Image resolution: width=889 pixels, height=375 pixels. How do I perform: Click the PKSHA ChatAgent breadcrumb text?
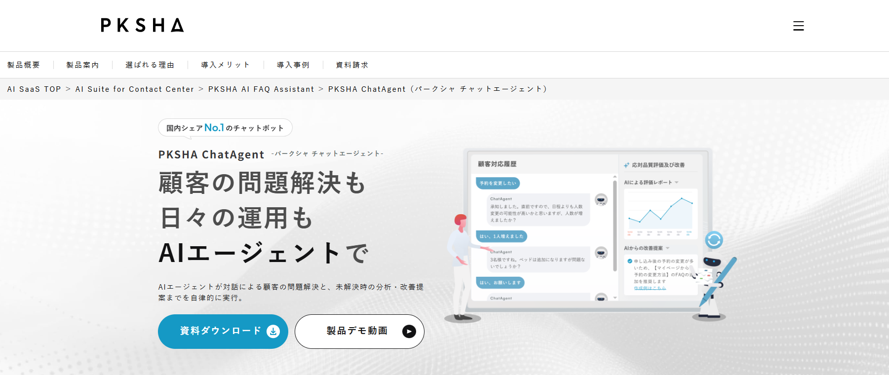(438, 89)
